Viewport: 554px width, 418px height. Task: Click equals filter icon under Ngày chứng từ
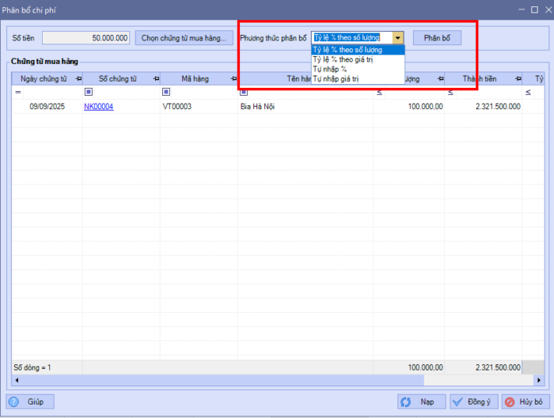coord(17,93)
